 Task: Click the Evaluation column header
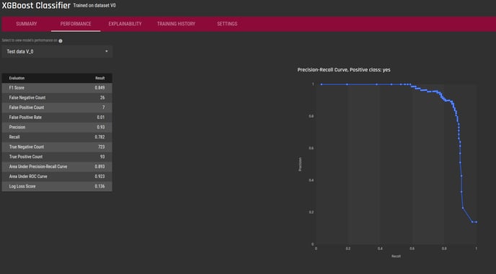point(17,78)
